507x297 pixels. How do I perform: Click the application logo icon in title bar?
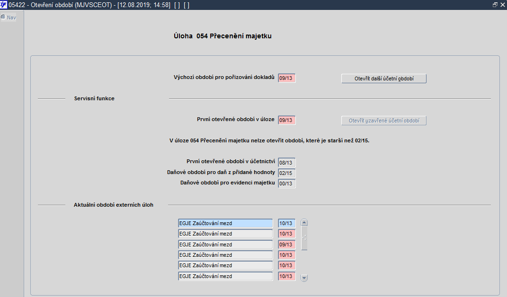click(4, 5)
